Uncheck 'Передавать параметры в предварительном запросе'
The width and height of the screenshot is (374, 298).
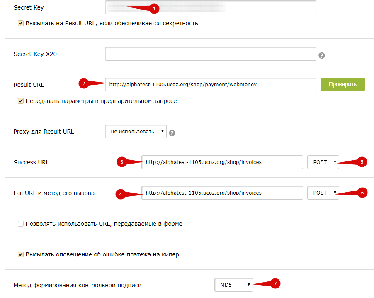point(21,101)
